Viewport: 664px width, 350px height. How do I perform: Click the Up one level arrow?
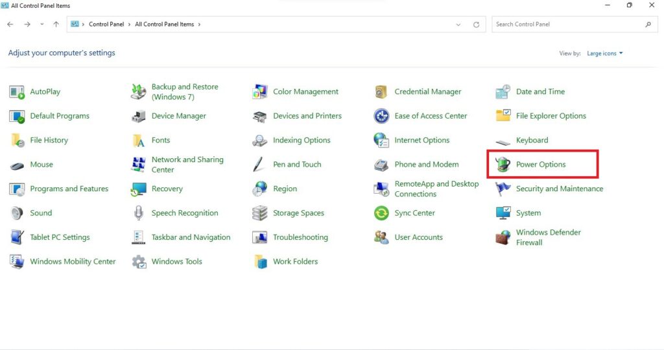point(56,25)
